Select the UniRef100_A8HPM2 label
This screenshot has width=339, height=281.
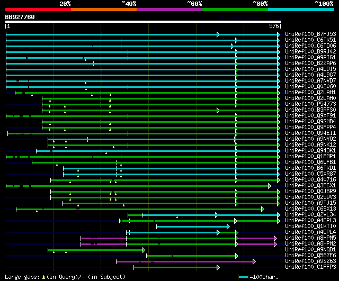coord(310,244)
